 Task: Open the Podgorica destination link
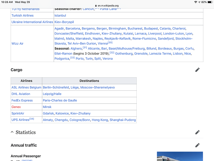[x=62, y=58]
